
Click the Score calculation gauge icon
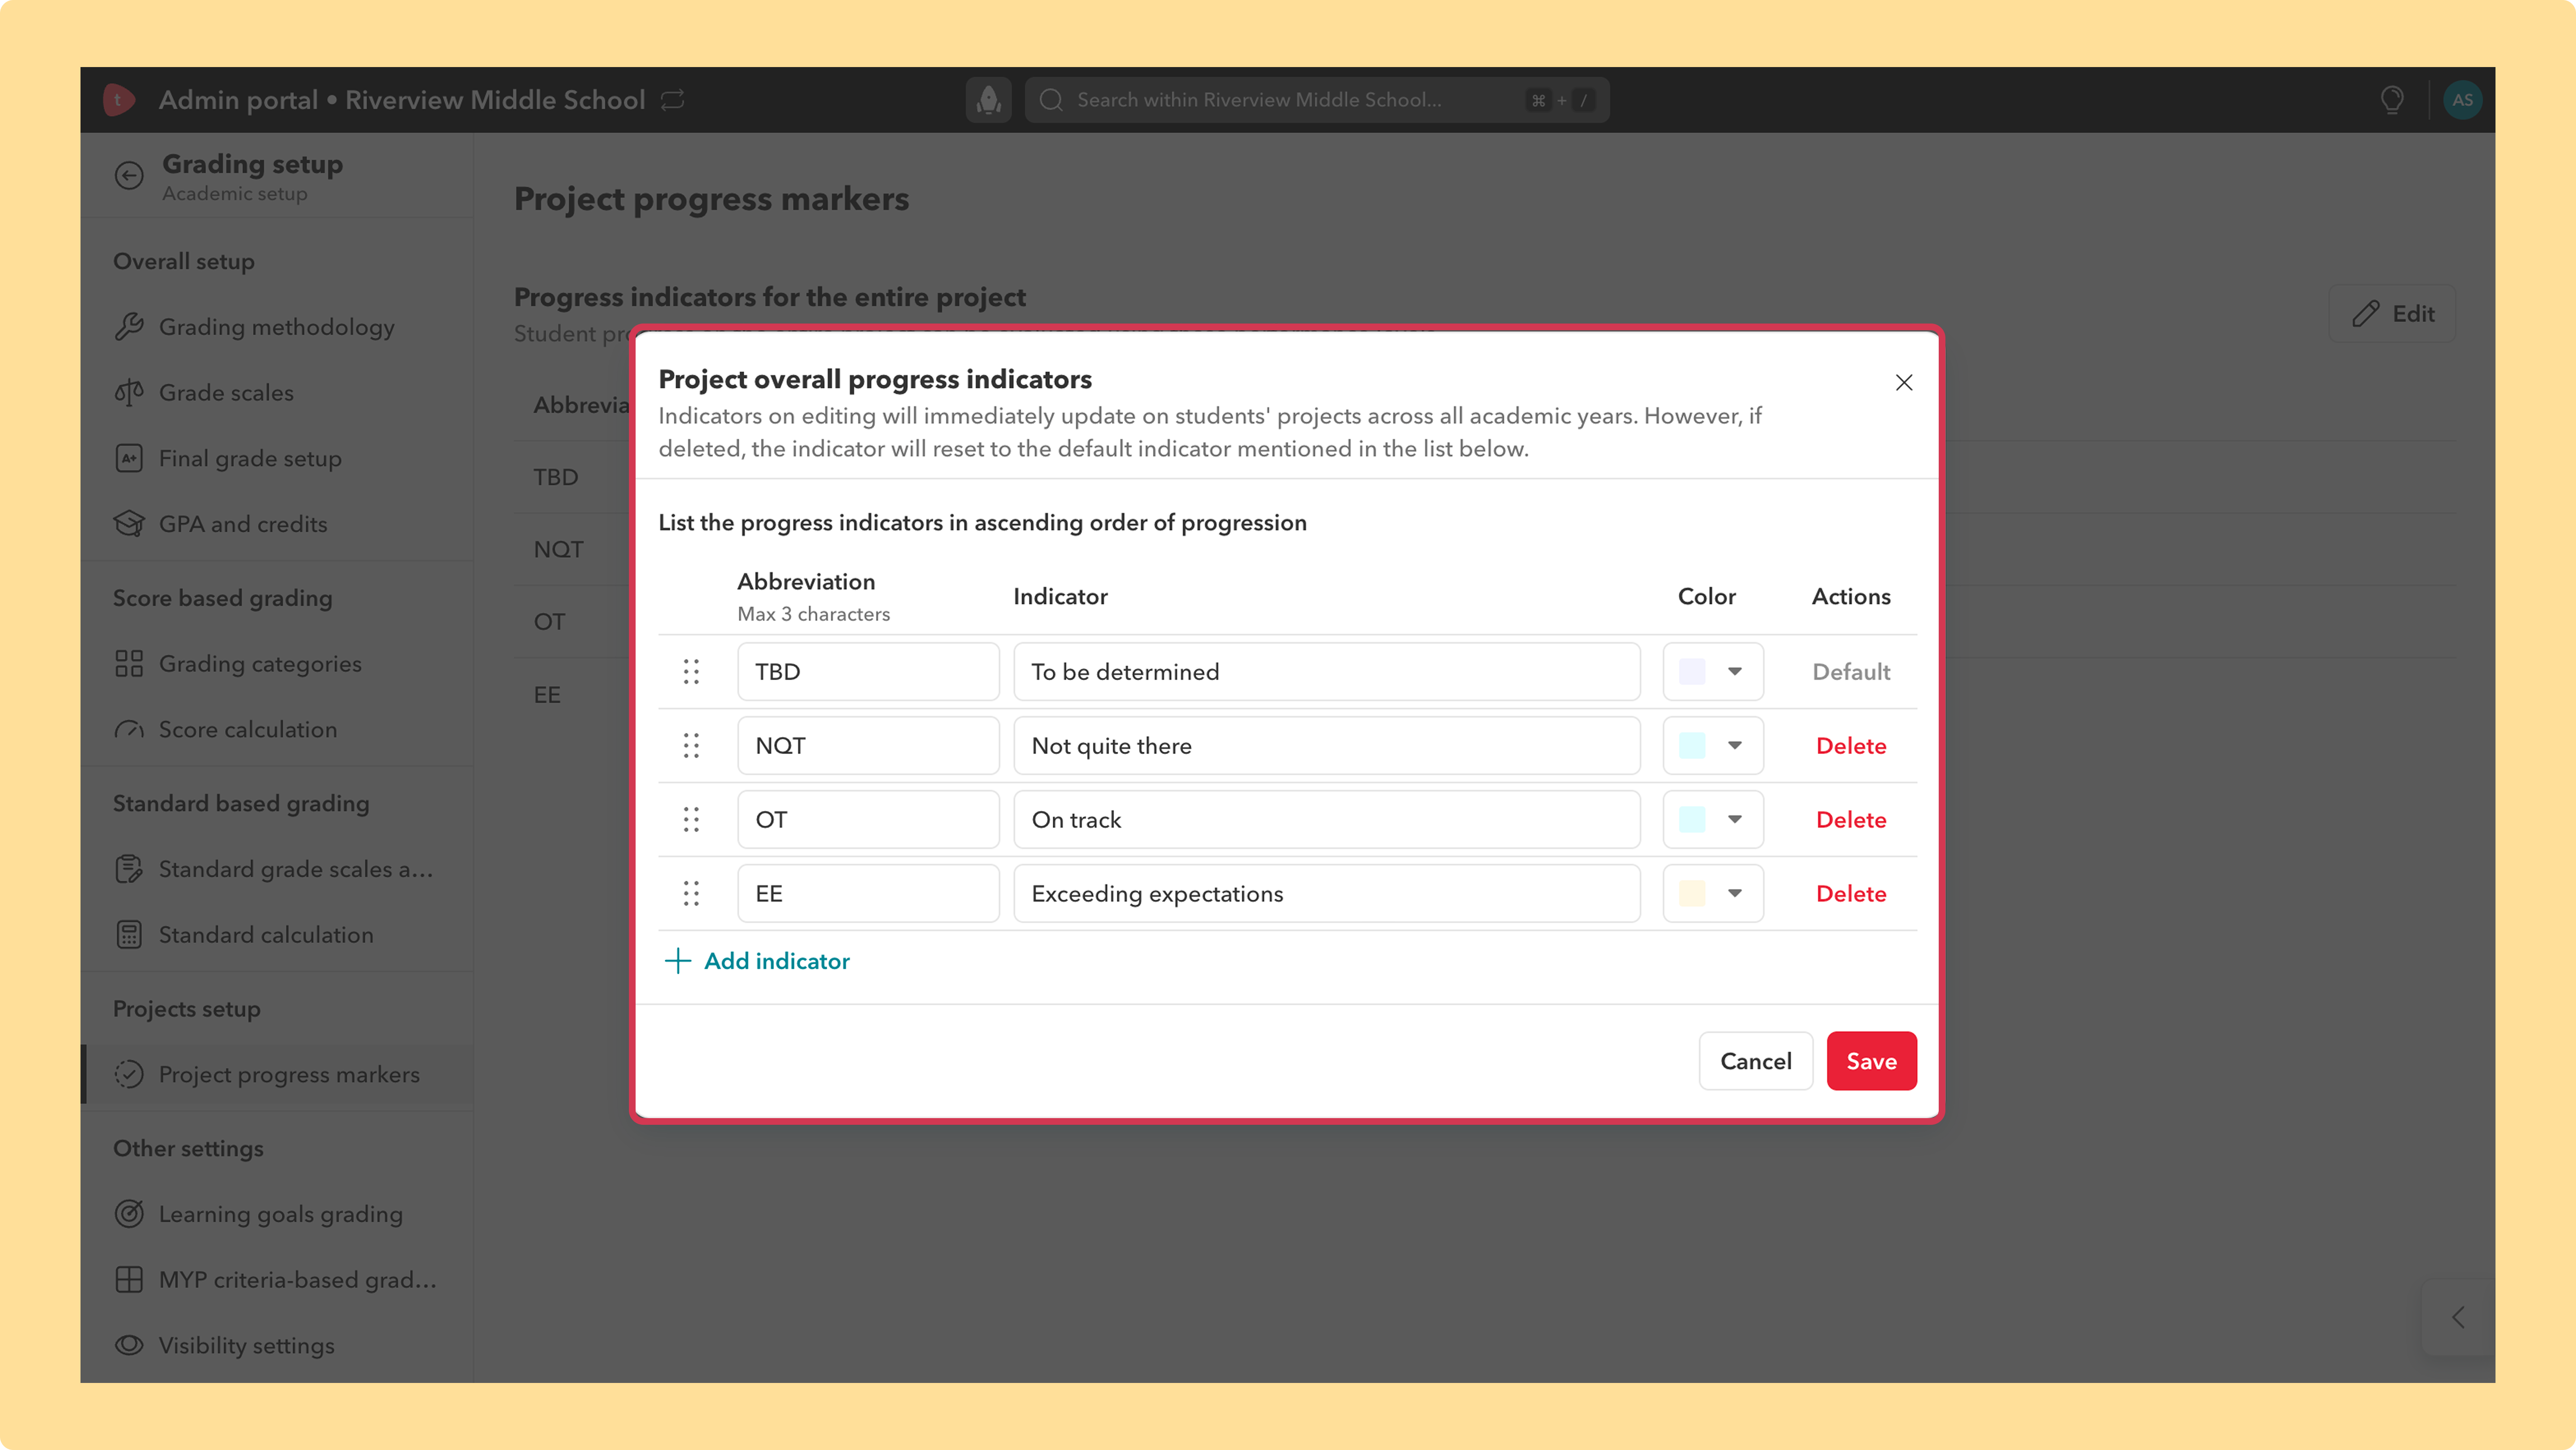[129, 730]
